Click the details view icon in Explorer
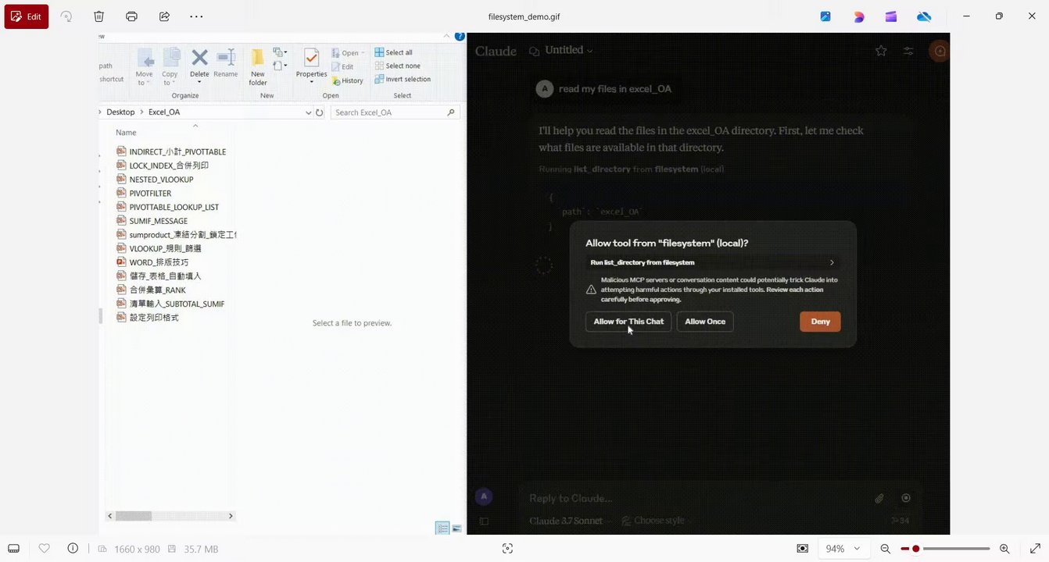Screen dimensions: 1049x562 pyautogui.click(x=442, y=528)
